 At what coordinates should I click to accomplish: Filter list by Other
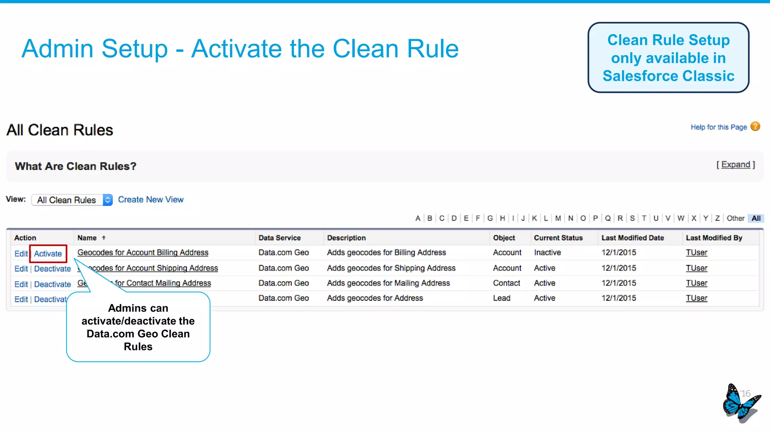(735, 218)
